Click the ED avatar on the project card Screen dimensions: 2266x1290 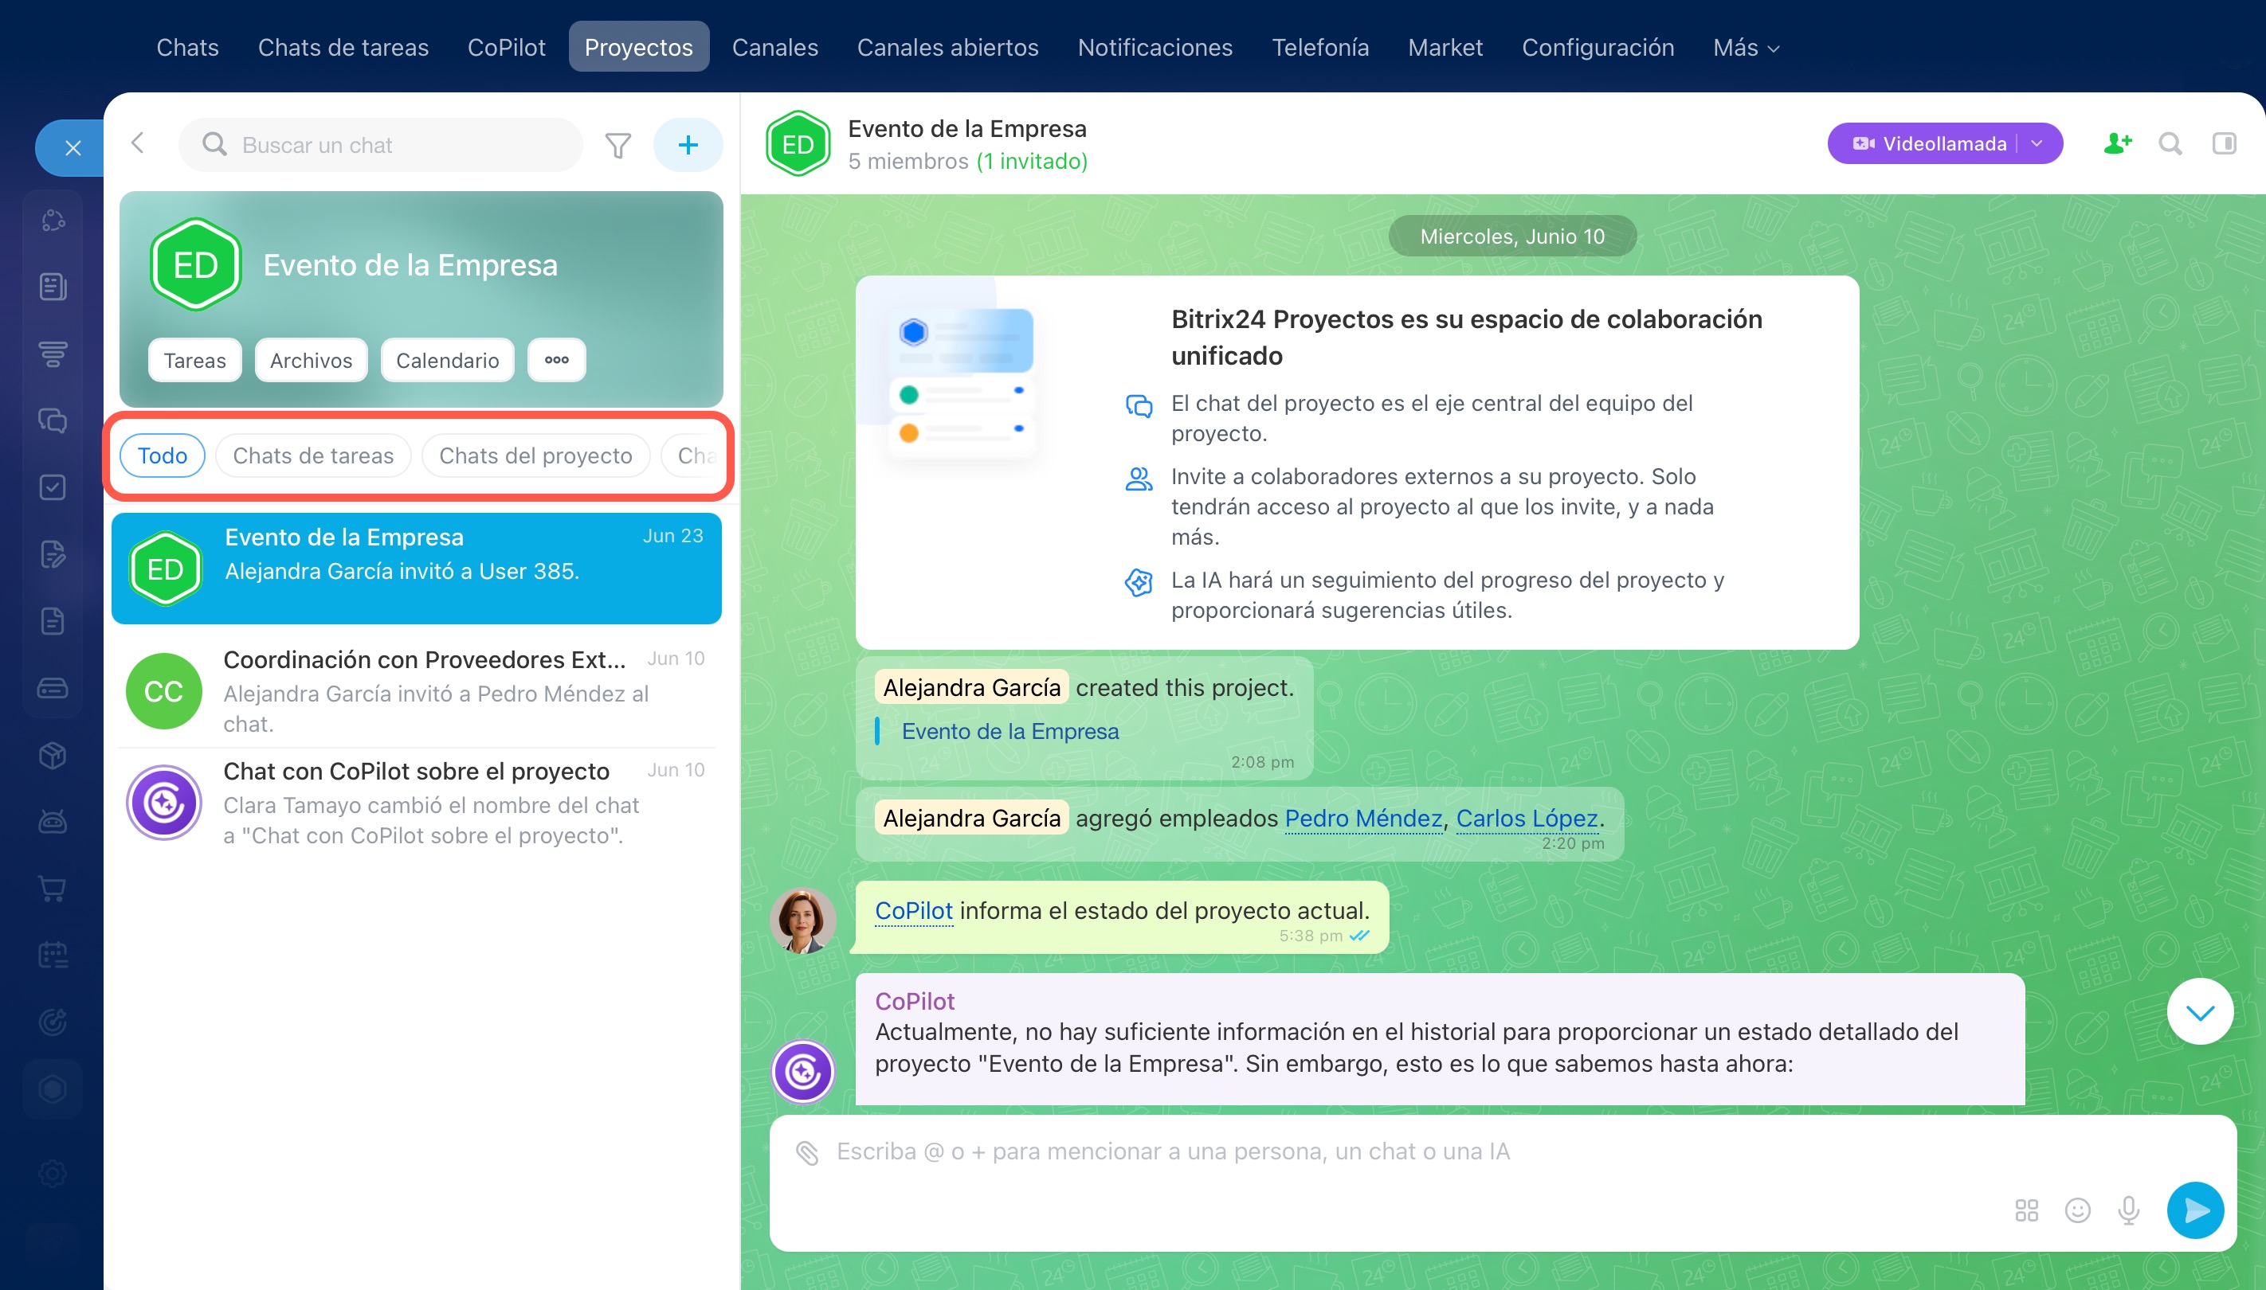click(x=196, y=265)
